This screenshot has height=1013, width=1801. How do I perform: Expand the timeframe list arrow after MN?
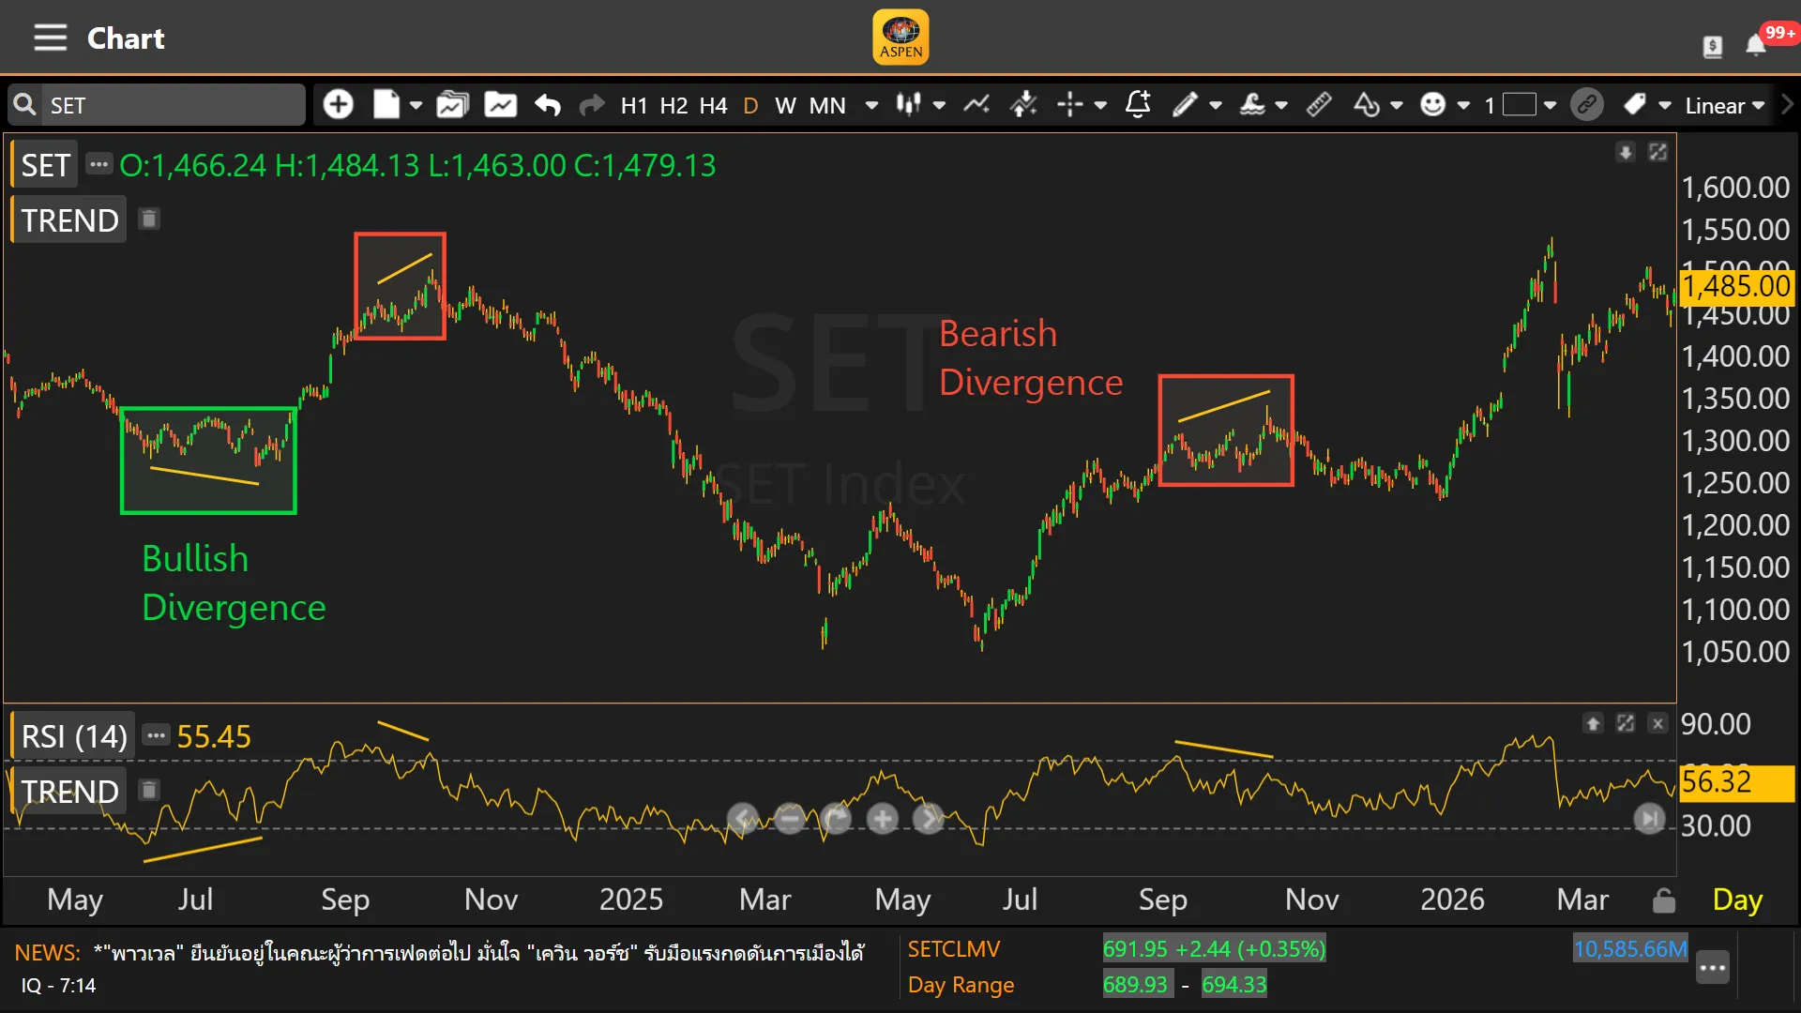pyautogui.click(x=870, y=105)
